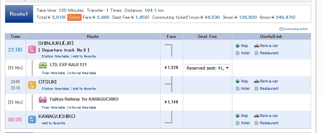Click the orange Tra. transfer icon at OTSUKI
This screenshot has width=323, height=133.
(32, 85)
